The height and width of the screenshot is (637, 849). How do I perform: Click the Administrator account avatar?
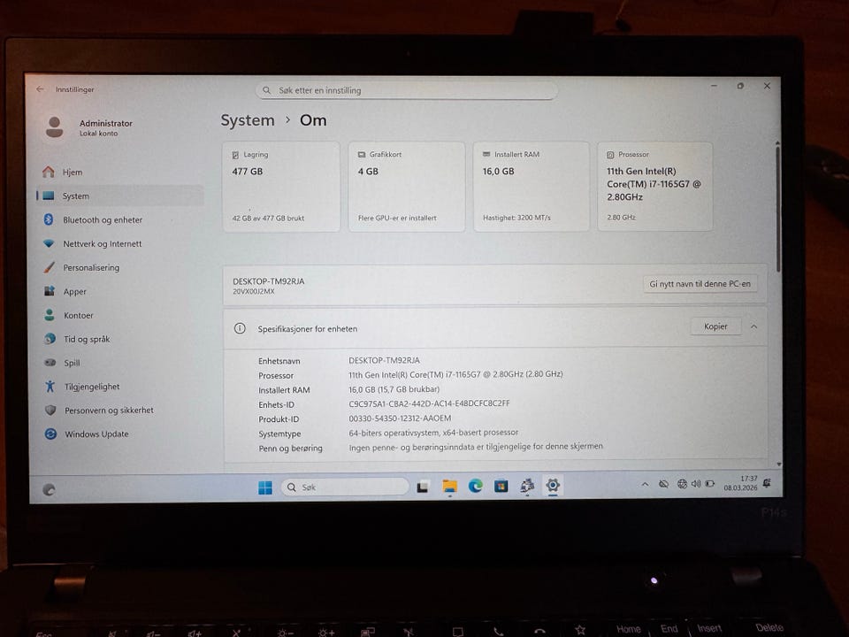pos(54,127)
